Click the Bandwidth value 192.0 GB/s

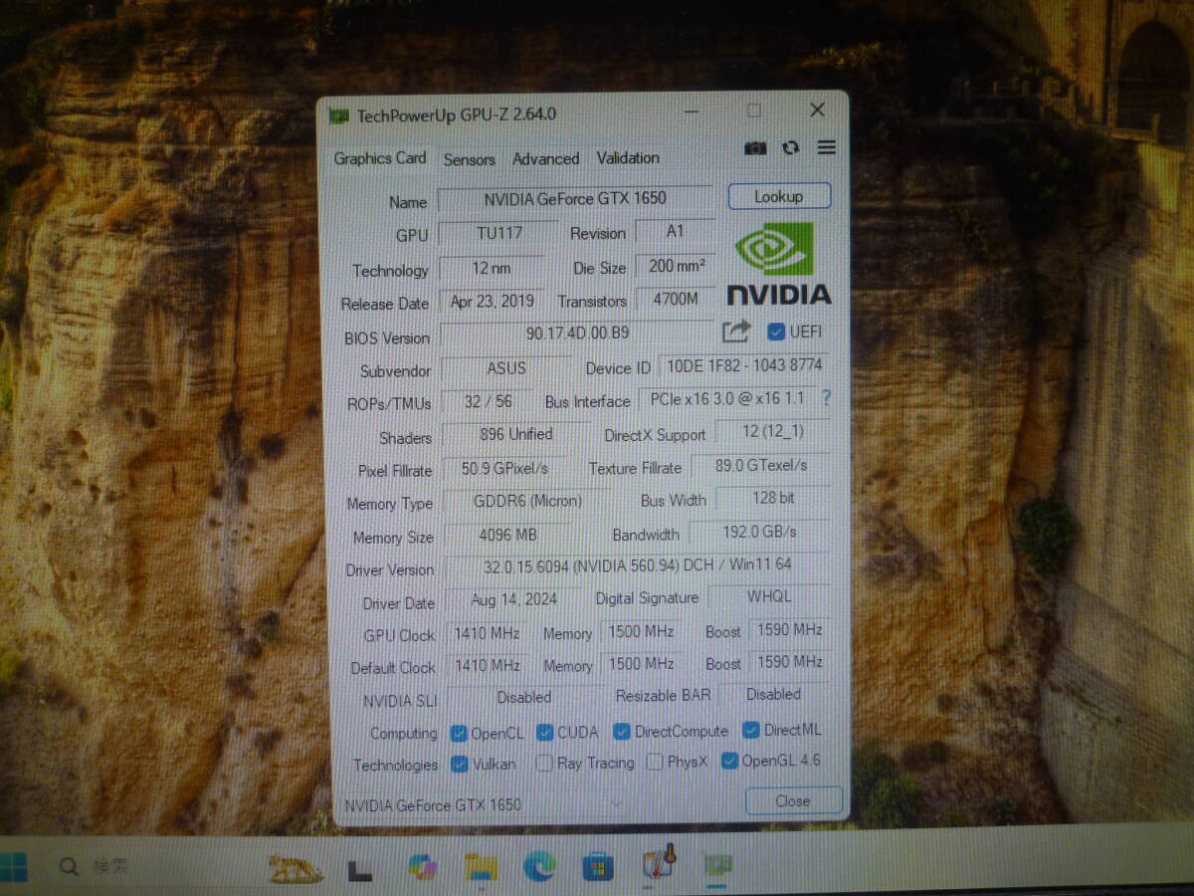click(x=759, y=532)
